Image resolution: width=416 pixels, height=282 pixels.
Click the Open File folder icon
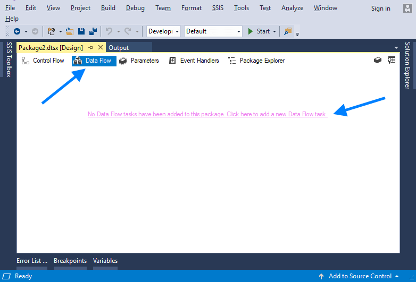tap(69, 31)
